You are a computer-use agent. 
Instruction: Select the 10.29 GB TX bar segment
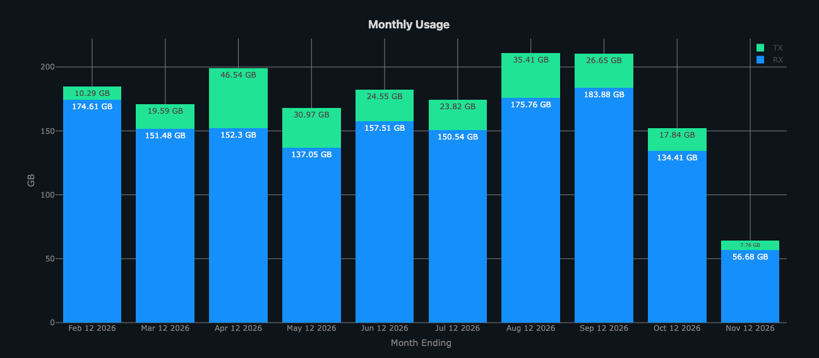(x=92, y=93)
